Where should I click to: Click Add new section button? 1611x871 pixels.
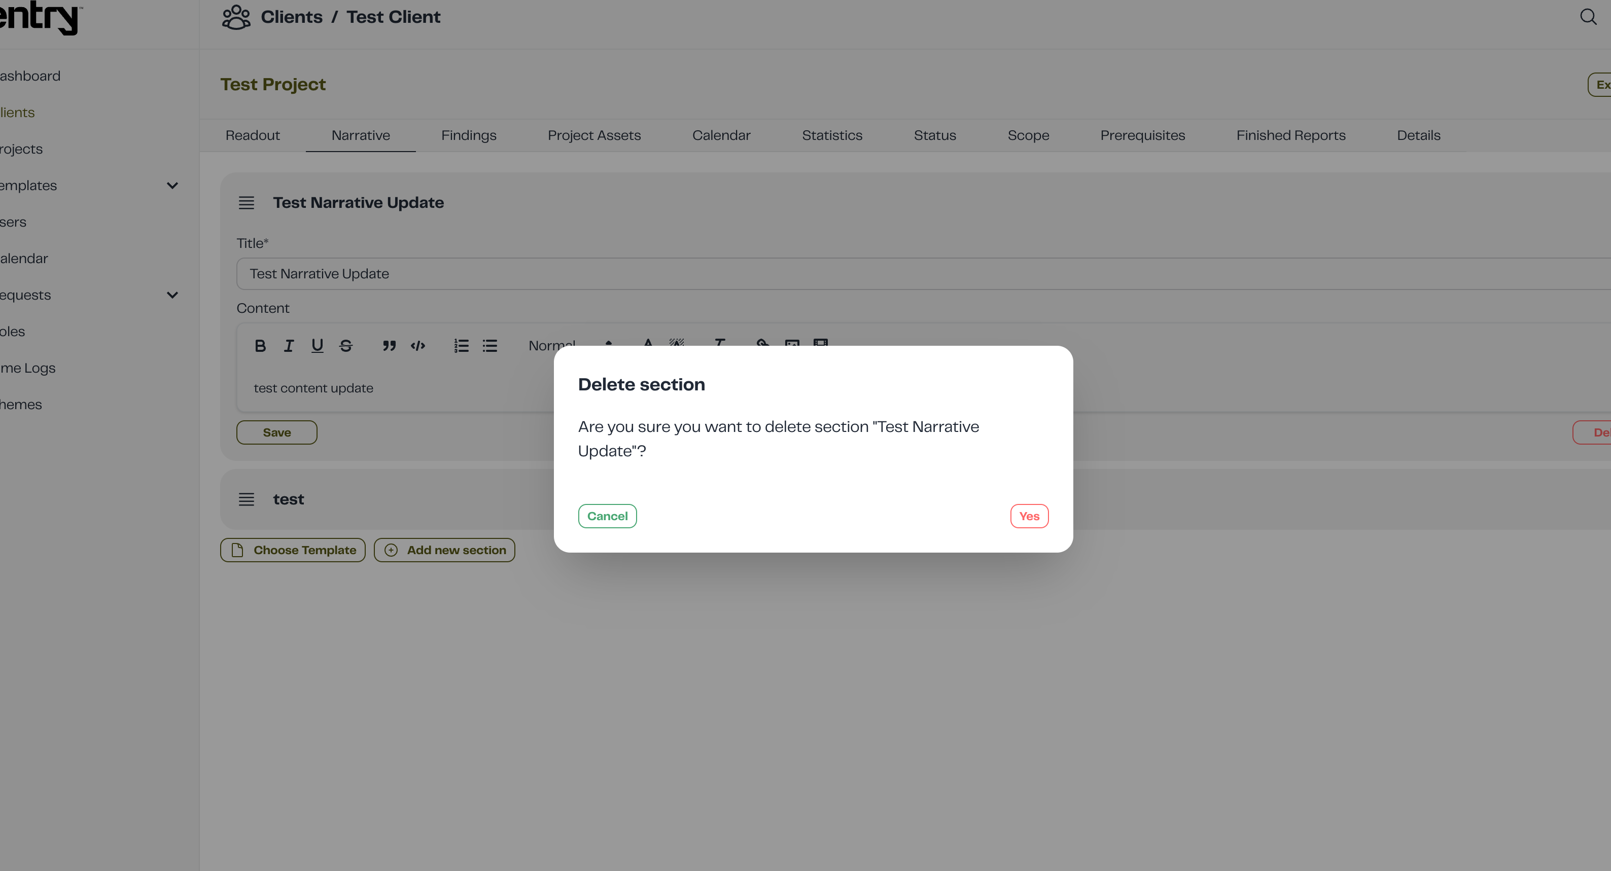pos(445,550)
